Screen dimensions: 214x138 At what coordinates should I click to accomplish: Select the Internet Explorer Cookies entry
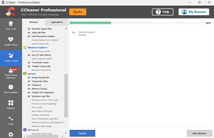[87, 34]
